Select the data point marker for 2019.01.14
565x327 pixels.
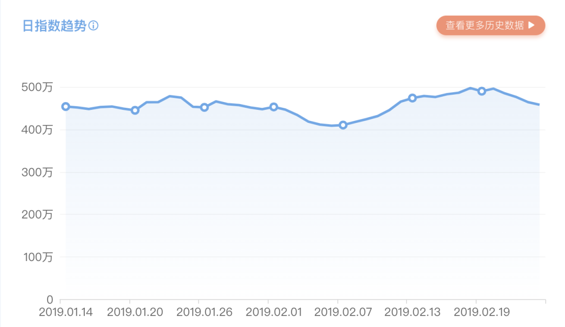point(65,107)
